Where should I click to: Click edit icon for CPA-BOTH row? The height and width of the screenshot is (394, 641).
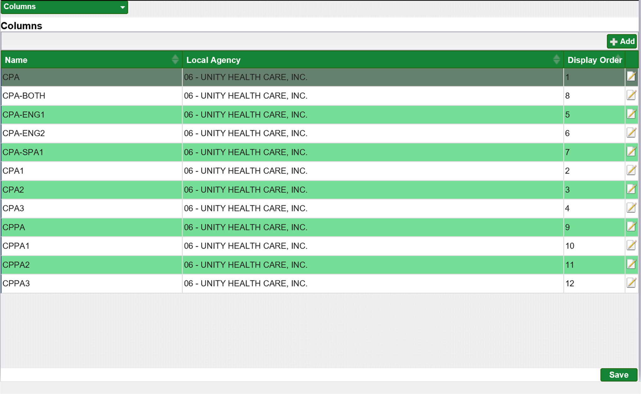coord(631,95)
